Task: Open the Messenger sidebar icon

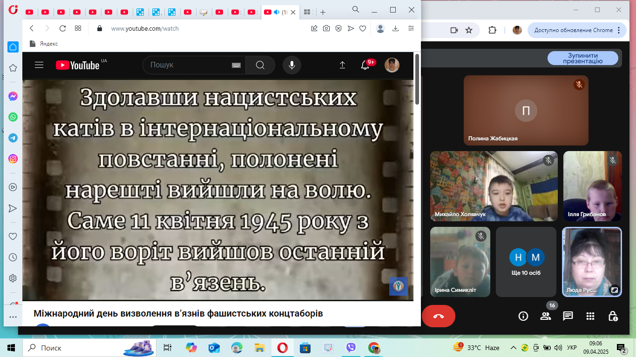Action: [x=13, y=96]
